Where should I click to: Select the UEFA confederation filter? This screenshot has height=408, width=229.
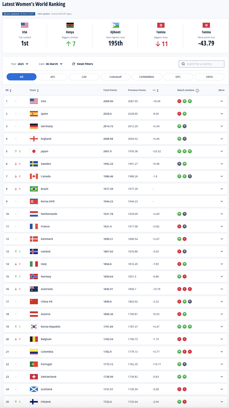(209, 77)
